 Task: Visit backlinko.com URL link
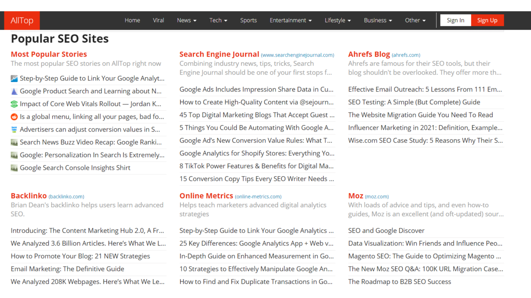[x=66, y=197]
